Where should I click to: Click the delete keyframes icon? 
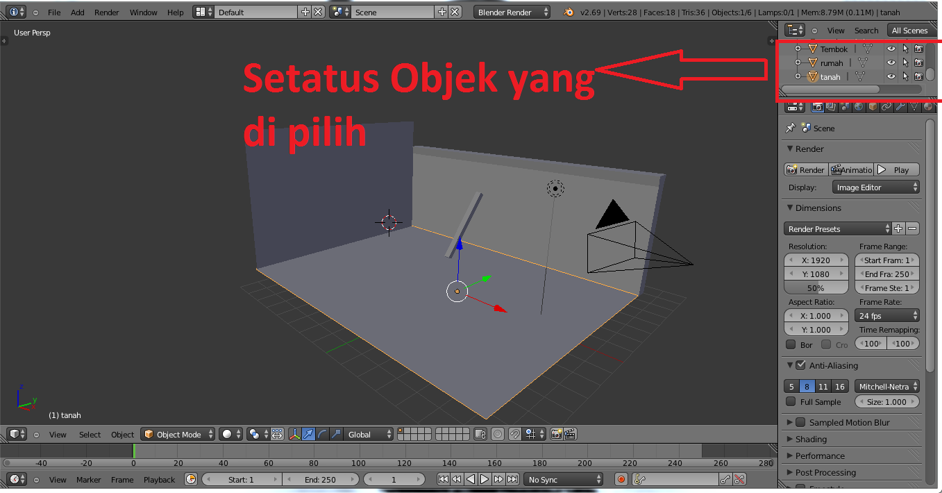click(x=739, y=479)
